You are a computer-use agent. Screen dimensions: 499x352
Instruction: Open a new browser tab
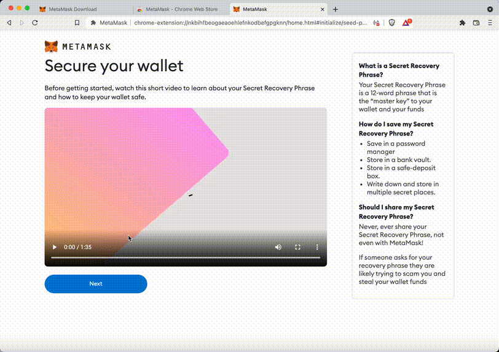(336, 9)
